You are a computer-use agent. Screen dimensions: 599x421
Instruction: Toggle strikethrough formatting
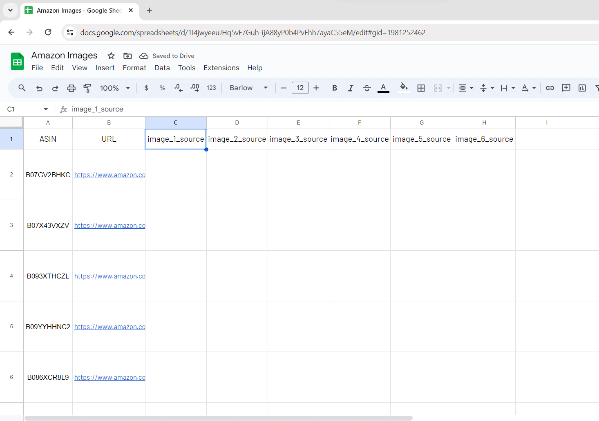[367, 88]
